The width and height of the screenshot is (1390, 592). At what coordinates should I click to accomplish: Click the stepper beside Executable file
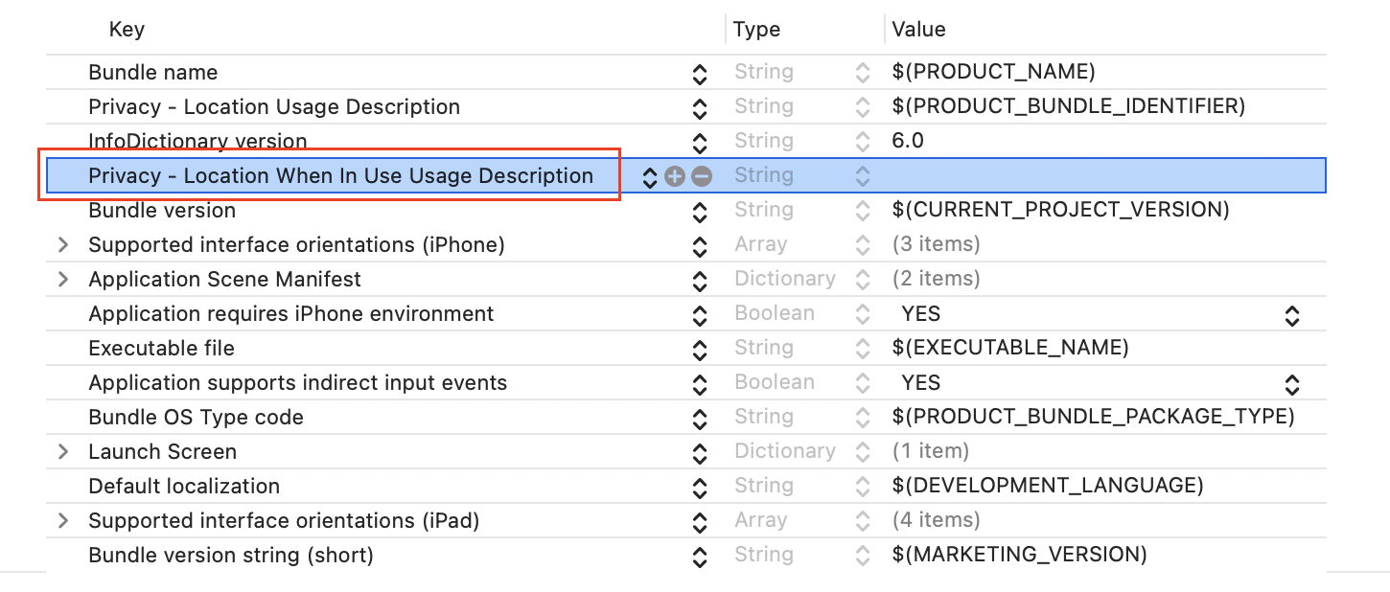point(699,348)
